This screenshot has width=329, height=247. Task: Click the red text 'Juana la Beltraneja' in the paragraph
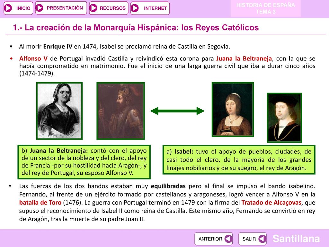pyautogui.click(x=244, y=59)
